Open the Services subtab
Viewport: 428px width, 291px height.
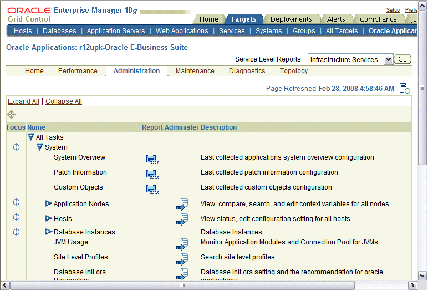pyautogui.click(x=232, y=31)
